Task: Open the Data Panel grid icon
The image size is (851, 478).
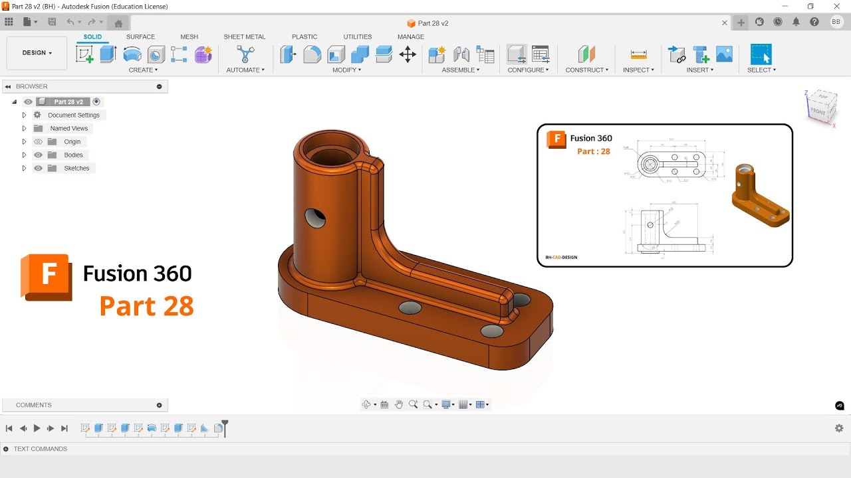Action: 9,22
